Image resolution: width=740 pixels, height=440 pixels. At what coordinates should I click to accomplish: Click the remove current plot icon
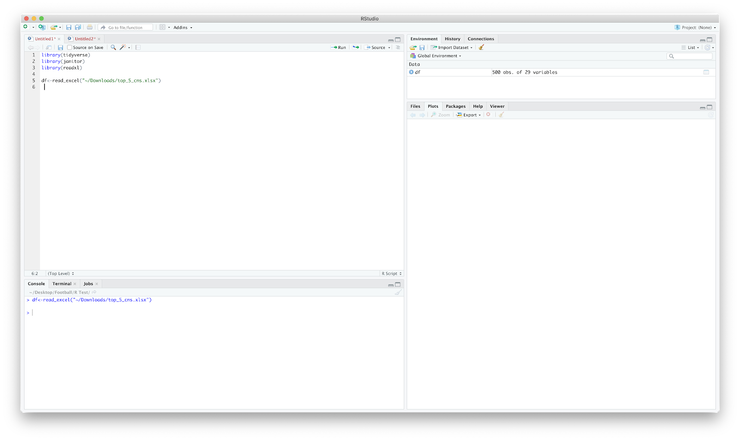pyautogui.click(x=488, y=115)
